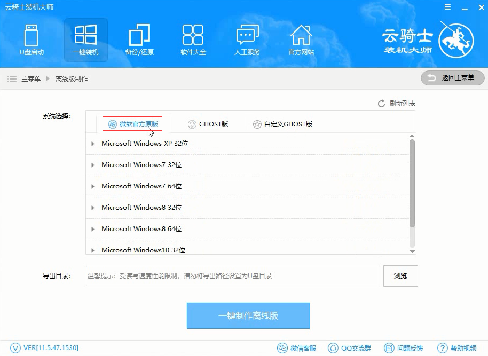This screenshot has width=488, height=356.
Task: Switch to 微软官方原版 tab
Action: click(132, 124)
